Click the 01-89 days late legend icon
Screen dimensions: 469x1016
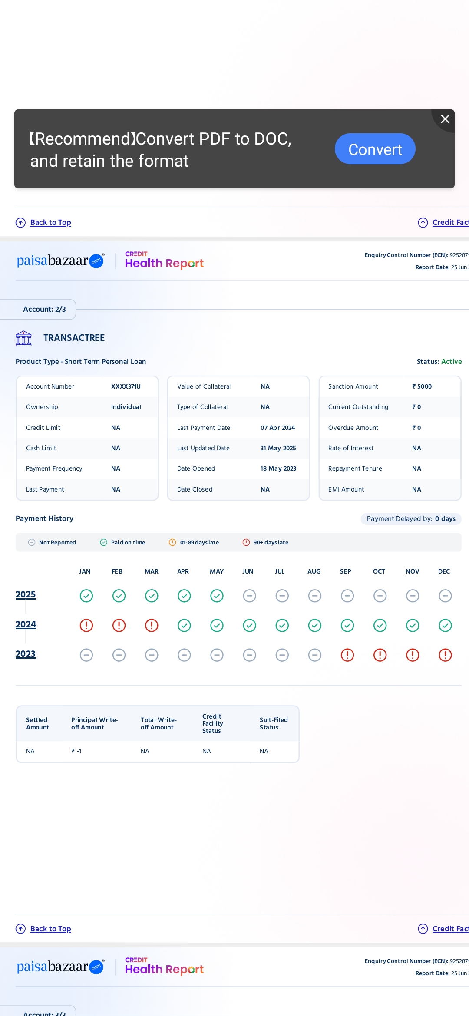click(x=172, y=542)
